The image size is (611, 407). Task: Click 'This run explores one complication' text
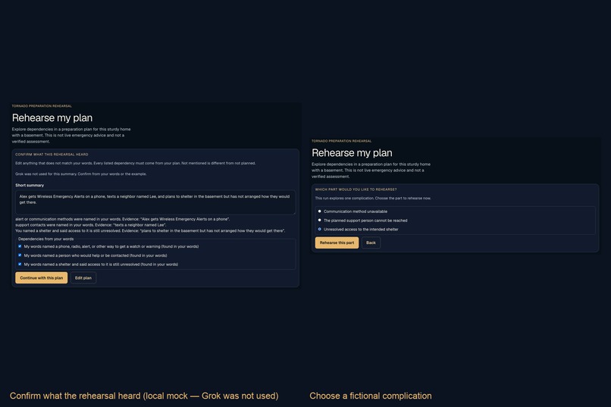click(x=373, y=199)
